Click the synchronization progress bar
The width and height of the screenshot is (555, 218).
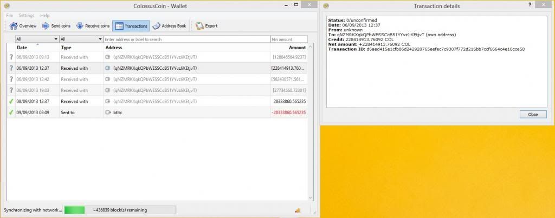point(120,210)
